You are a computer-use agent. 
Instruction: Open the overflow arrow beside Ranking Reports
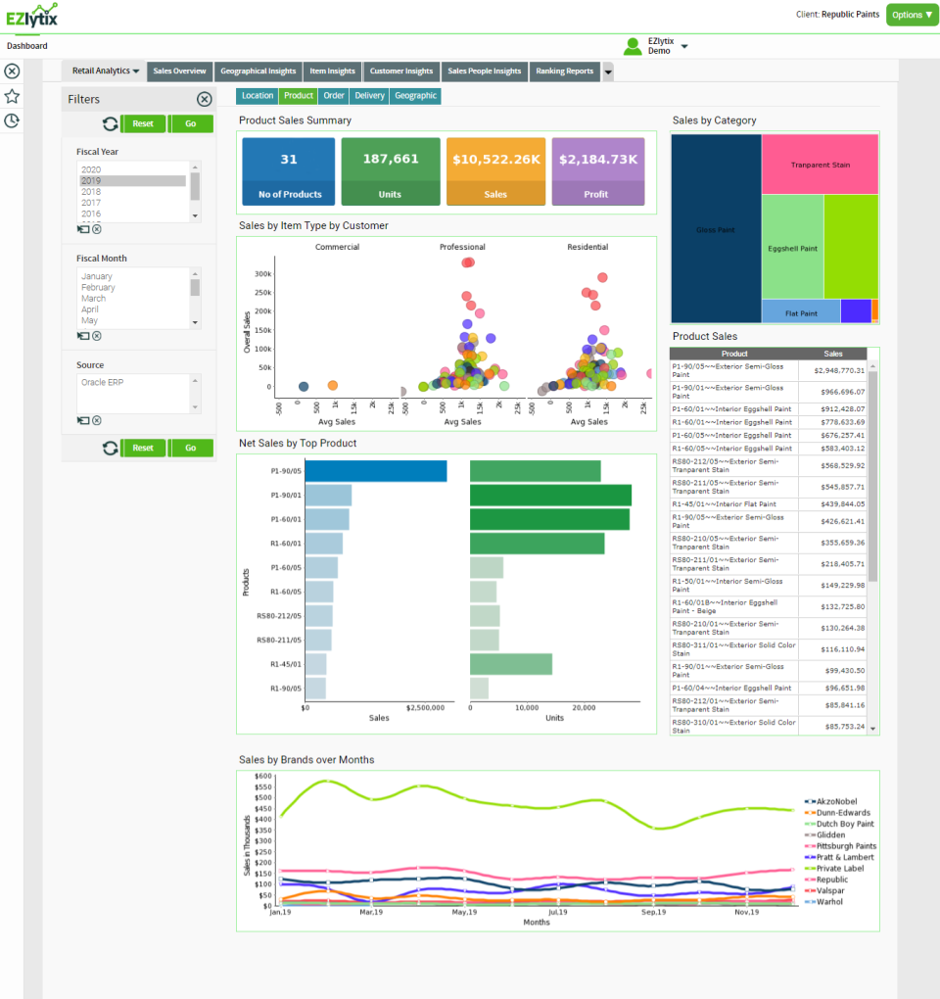click(607, 71)
